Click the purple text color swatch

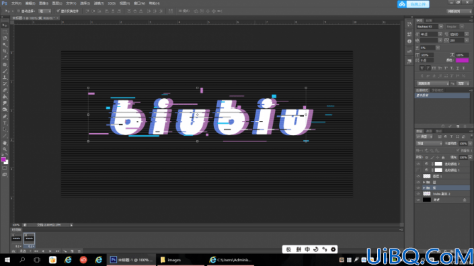click(462, 60)
